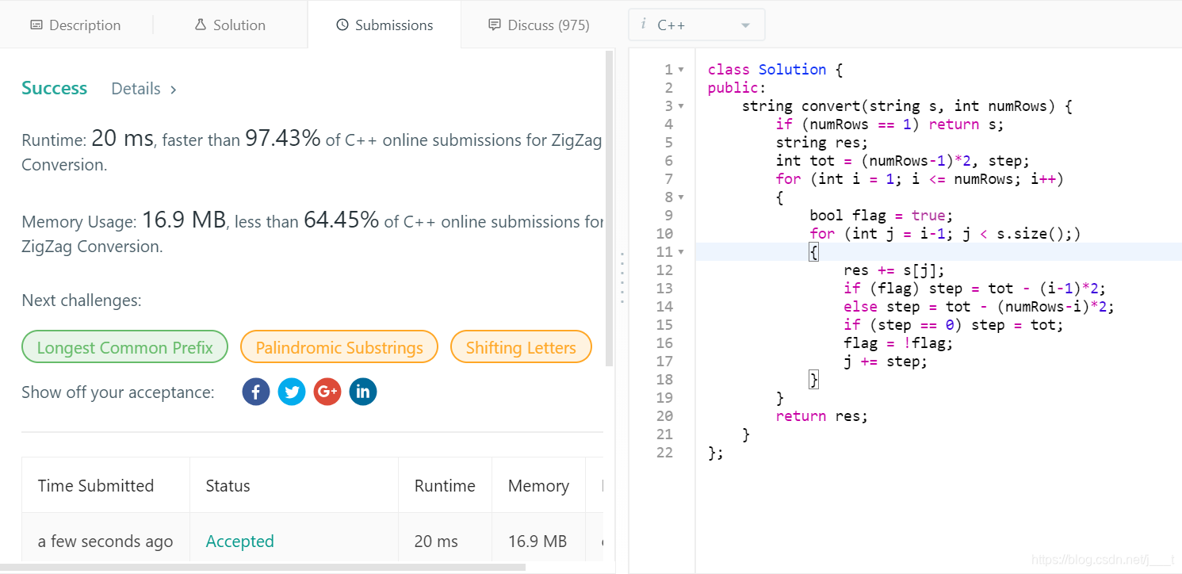Open Longest Common Prefix challenge

[125, 347]
